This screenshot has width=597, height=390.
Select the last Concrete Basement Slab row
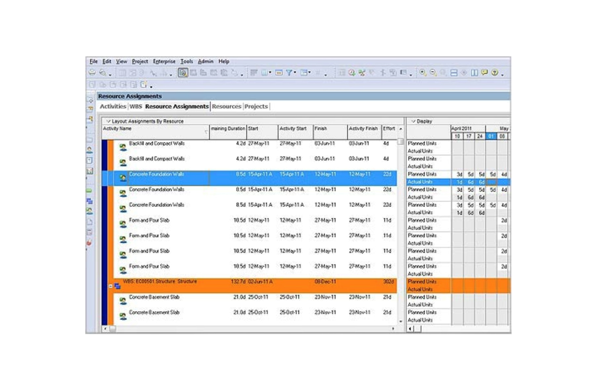tap(255, 316)
